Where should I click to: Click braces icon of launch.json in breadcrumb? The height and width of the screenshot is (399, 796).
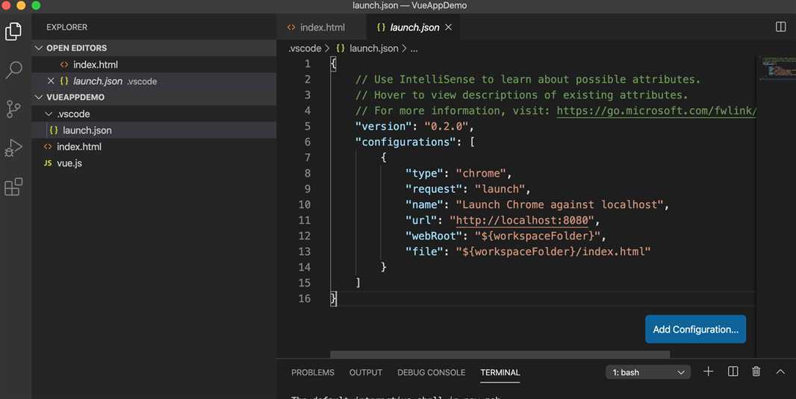coord(341,48)
